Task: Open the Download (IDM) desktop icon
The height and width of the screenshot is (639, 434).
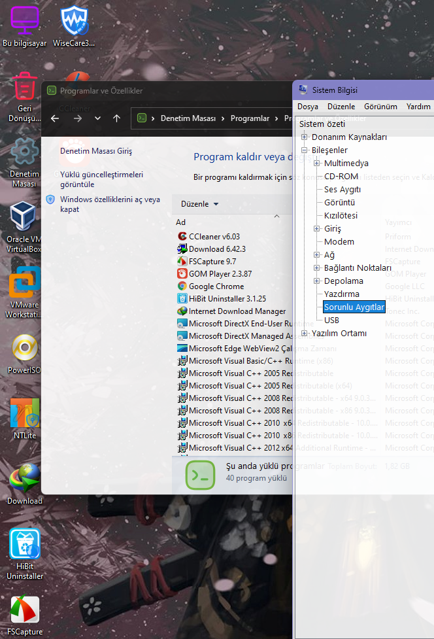Action: (x=24, y=484)
